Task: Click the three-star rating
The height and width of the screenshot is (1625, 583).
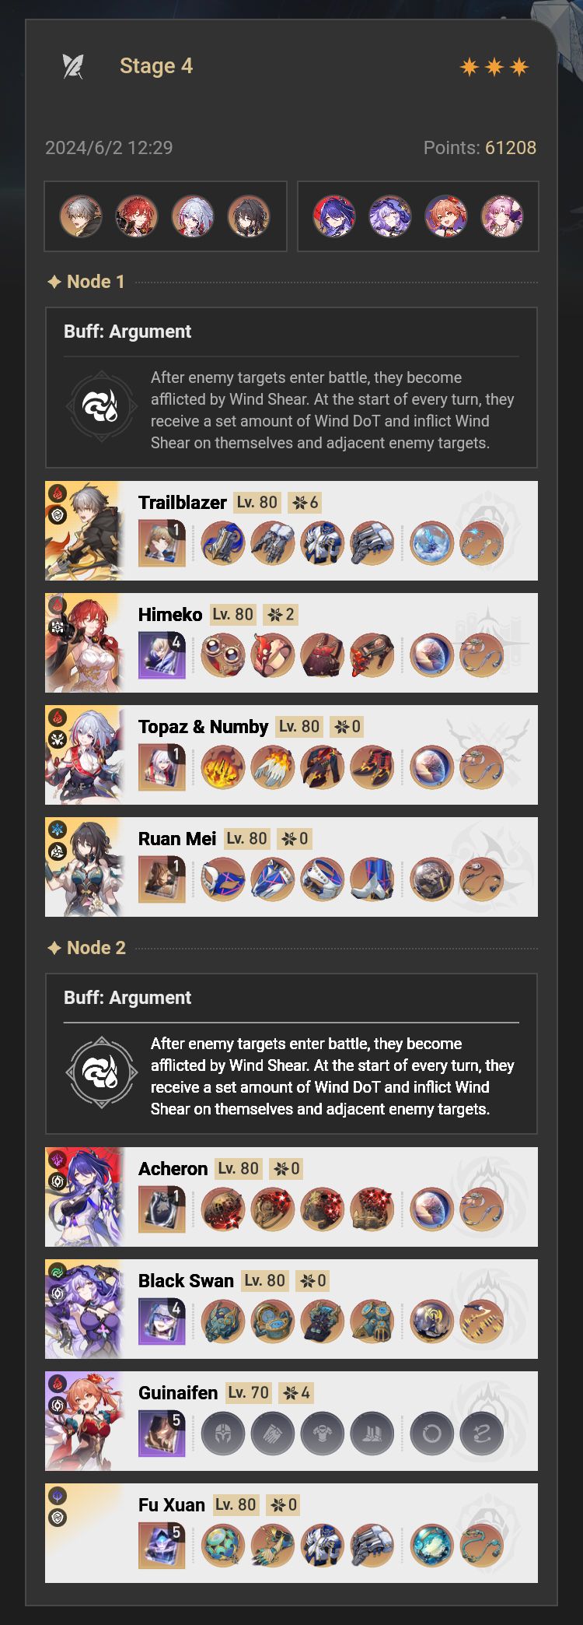Action: pyautogui.click(x=494, y=67)
